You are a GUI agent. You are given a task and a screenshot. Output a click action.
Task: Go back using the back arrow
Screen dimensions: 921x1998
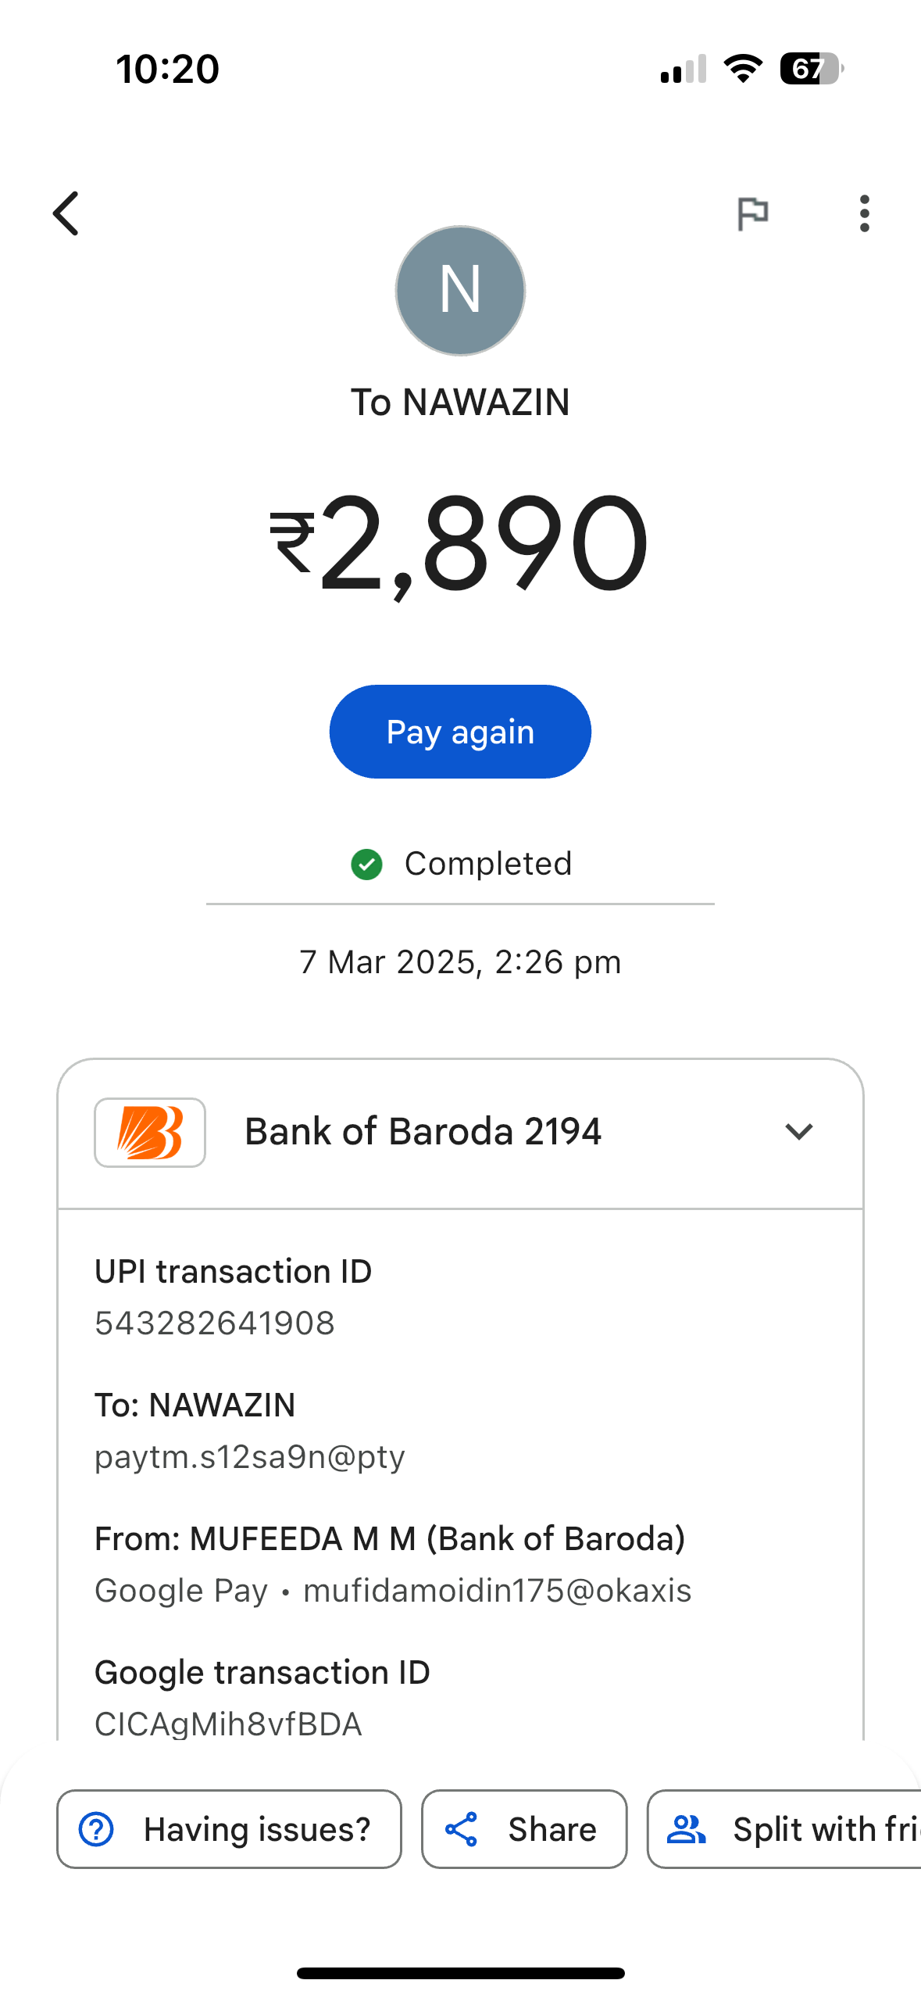coord(66,213)
